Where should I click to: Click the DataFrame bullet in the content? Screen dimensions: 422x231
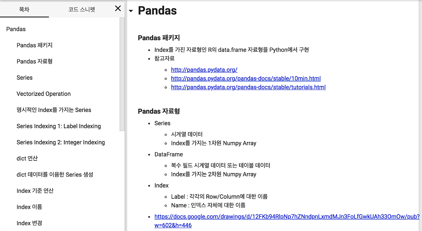(x=168, y=154)
